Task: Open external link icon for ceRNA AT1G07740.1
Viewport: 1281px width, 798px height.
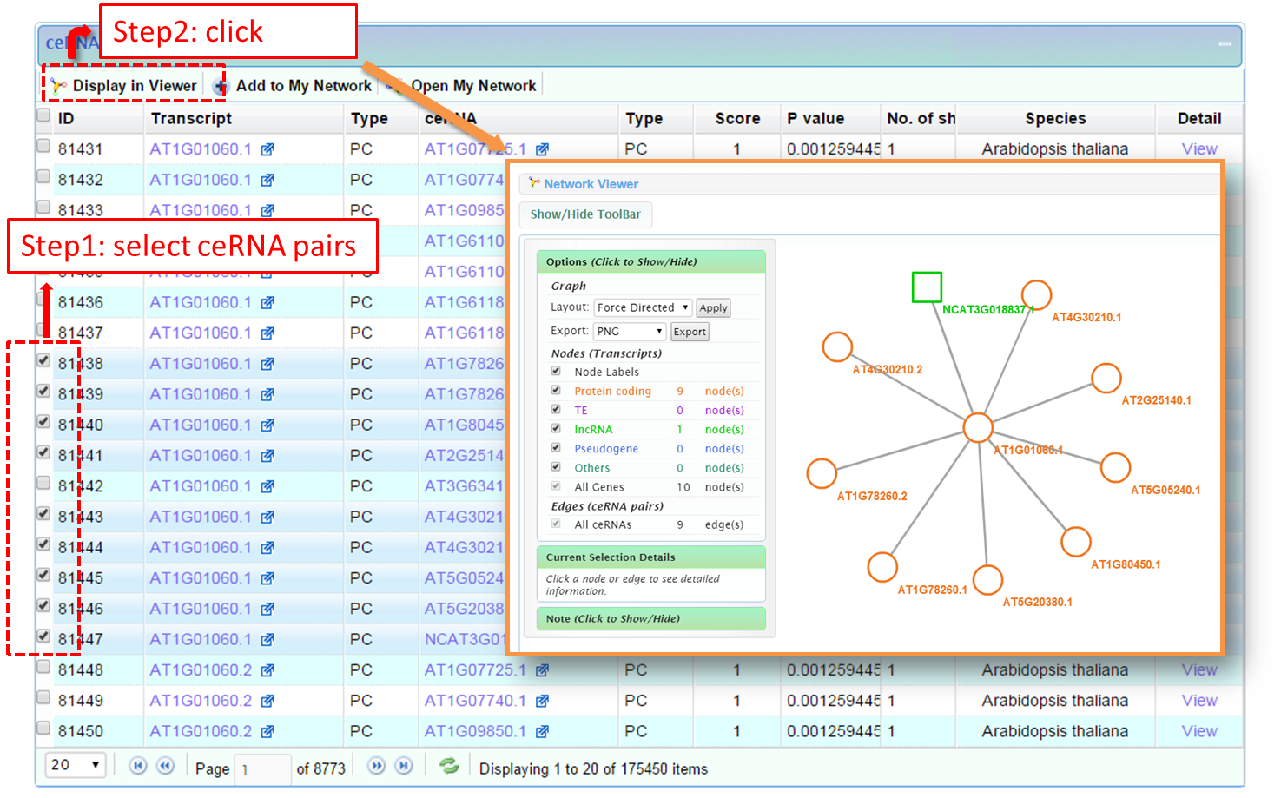Action: tap(542, 701)
